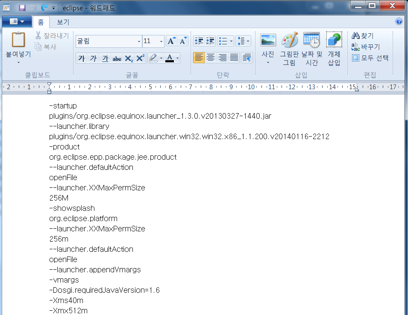408x315 pixels.
Task: Insert an object (개체 삽입)
Action: point(334,49)
